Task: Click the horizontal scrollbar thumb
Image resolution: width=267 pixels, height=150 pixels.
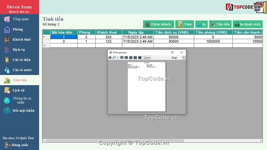Action: point(115,141)
